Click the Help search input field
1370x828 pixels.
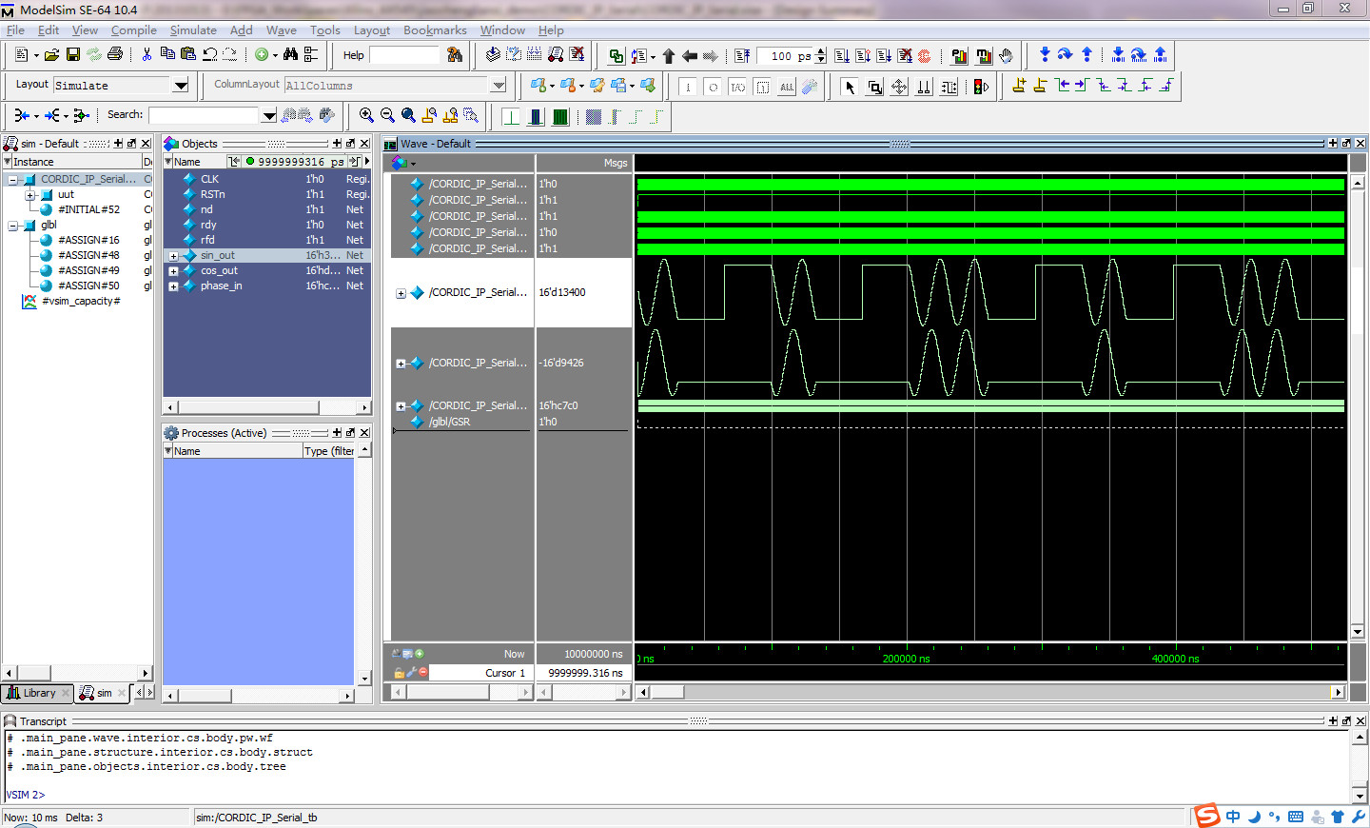click(x=403, y=55)
